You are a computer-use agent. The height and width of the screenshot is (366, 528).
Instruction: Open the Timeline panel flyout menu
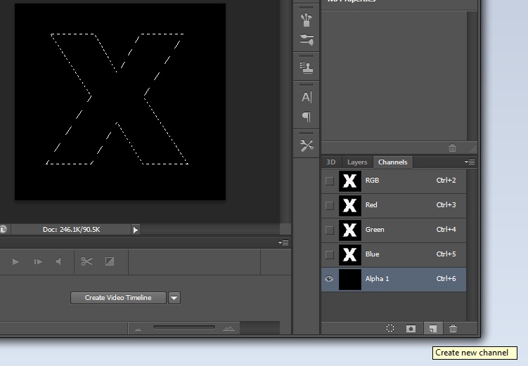click(283, 242)
